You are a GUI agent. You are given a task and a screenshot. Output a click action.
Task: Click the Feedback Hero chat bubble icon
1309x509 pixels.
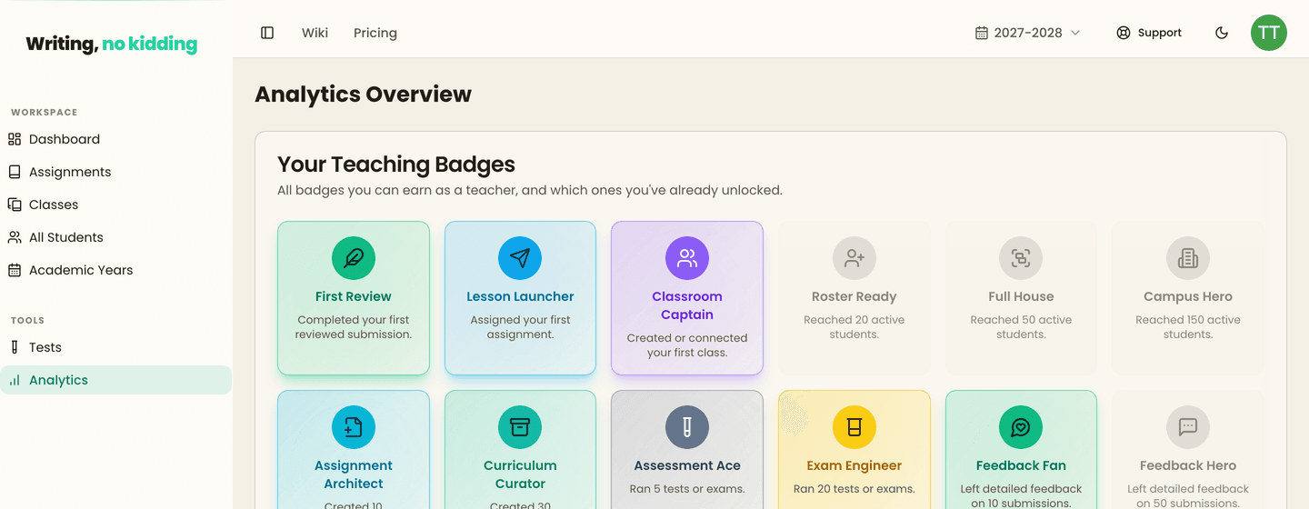[1188, 427]
